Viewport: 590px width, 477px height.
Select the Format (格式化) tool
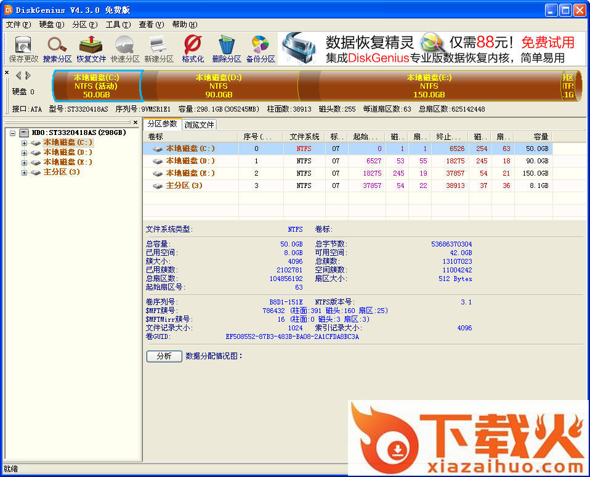pos(193,49)
